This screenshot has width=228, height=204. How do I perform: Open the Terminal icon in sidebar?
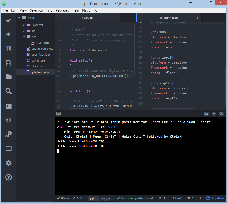pos(9,106)
